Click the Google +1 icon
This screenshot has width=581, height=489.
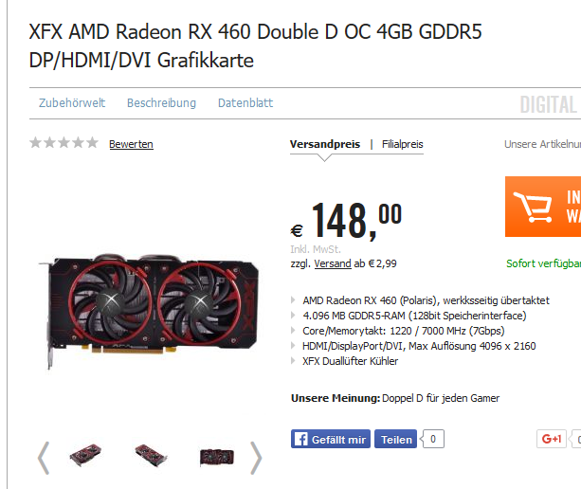coord(552,439)
